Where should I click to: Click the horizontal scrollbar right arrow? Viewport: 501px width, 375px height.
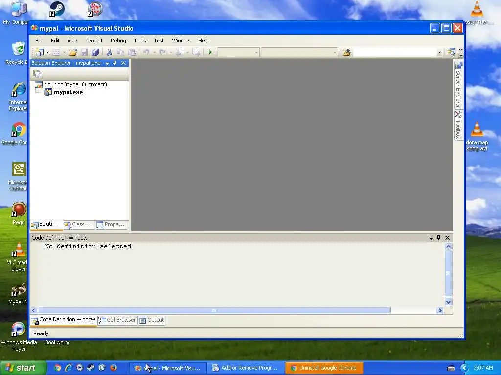[440, 310]
